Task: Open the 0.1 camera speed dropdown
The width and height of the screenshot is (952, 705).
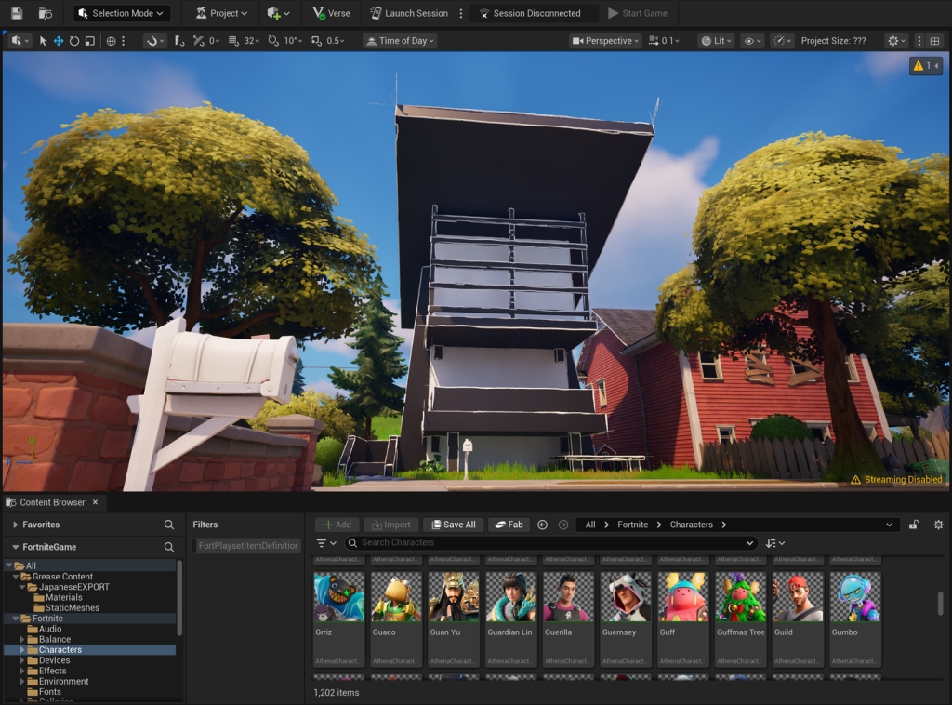Action: [664, 41]
